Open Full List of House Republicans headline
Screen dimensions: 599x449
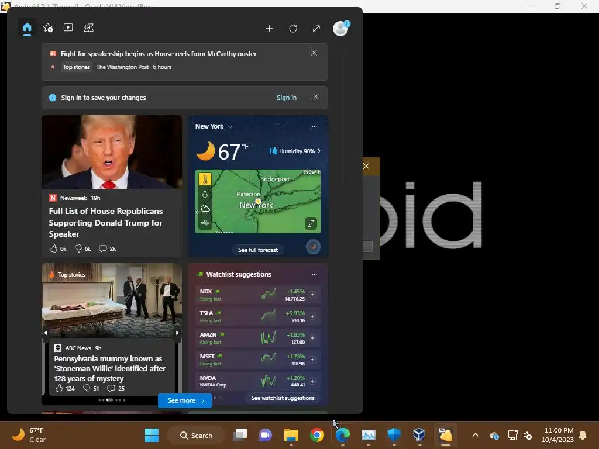106,223
